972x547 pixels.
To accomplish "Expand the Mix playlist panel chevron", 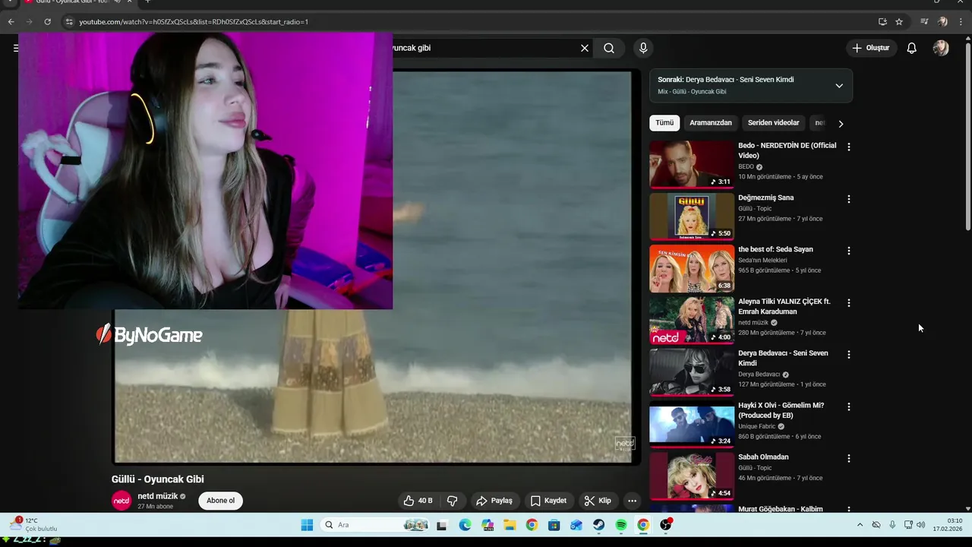I will pyautogui.click(x=839, y=86).
